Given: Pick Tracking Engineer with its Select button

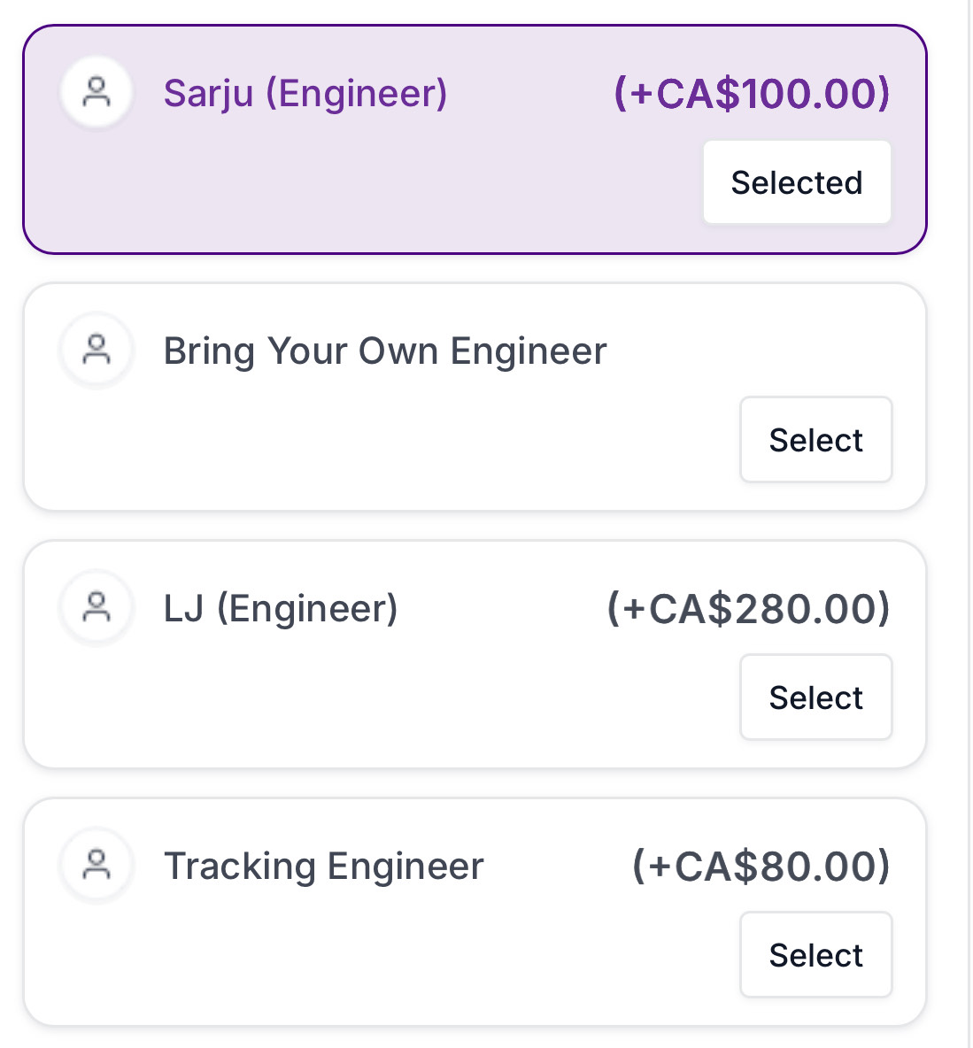Looking at the screenshot, I should click(x=815, y=955).
